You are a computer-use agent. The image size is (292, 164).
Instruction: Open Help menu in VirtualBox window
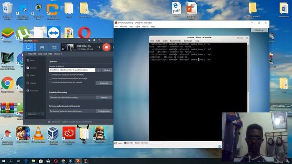tap(153, 27)
